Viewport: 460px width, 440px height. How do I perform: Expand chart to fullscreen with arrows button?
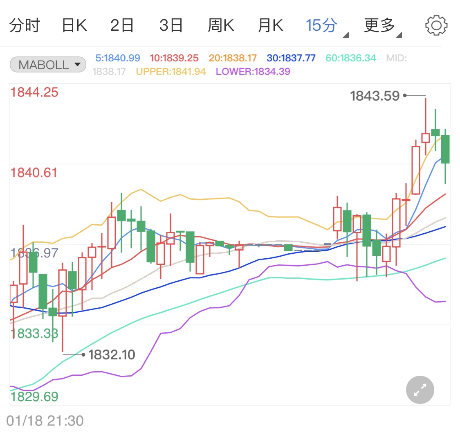point(420,390)
